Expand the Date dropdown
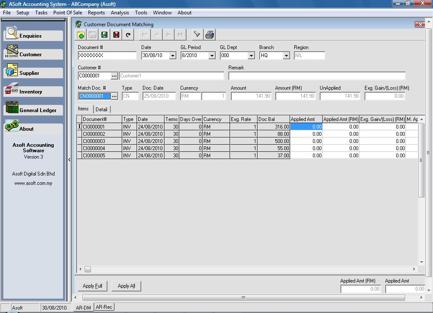 tap(173, 55)
